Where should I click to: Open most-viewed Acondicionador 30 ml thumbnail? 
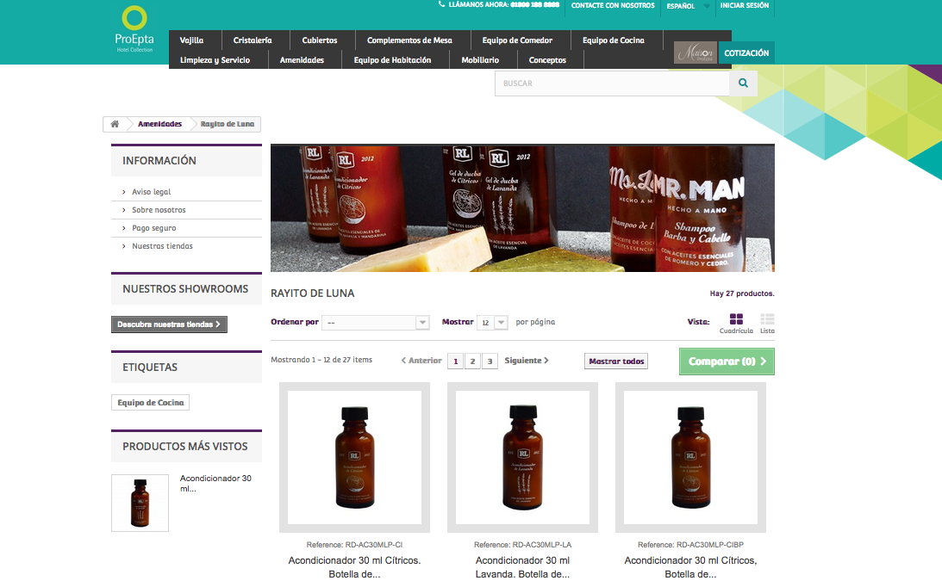pyautogui.click(x=140, y=503)
